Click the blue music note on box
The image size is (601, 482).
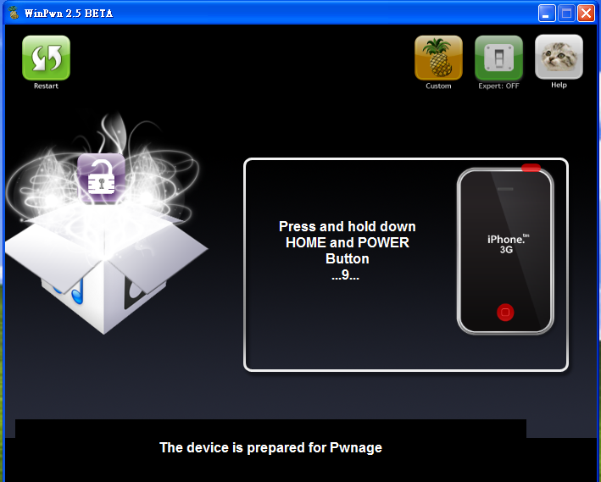(75, 291)
